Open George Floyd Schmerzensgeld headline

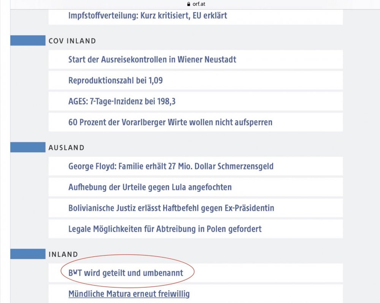click(171, 166)
